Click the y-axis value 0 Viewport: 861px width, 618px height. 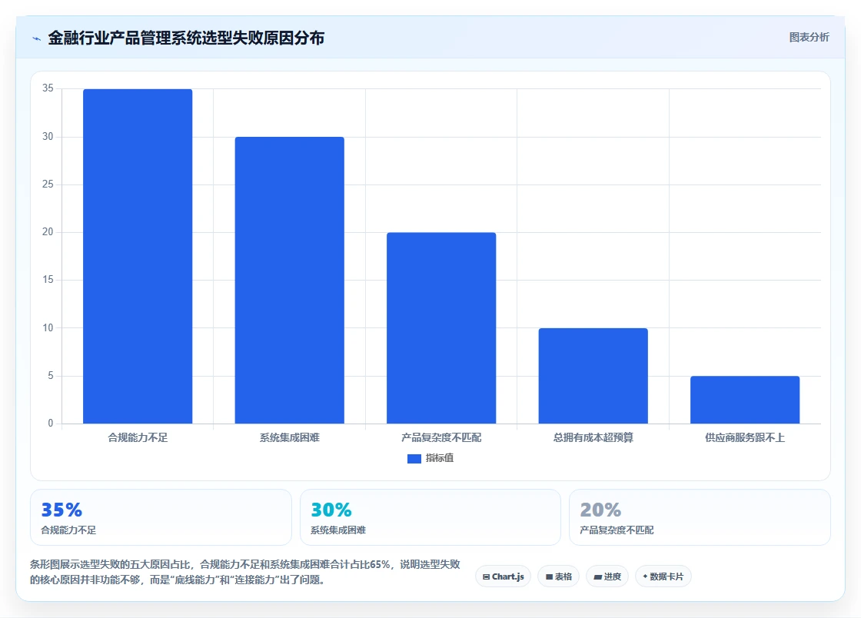tap(51, 424)
